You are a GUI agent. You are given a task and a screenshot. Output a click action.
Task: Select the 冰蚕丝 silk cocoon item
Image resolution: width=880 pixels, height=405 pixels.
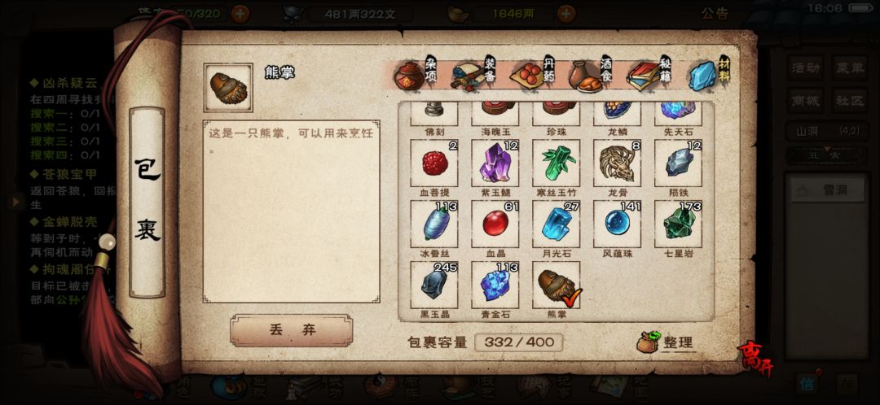coord(433,224)
